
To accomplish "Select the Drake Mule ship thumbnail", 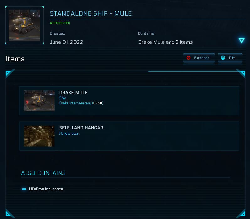I will [x=39, y=101].
